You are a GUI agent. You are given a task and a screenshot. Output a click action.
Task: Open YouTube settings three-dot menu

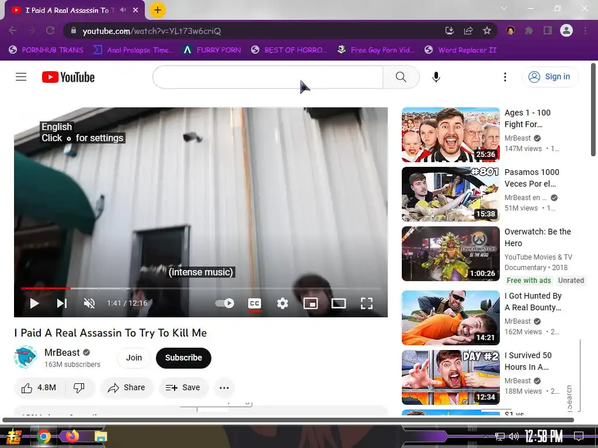505,77
